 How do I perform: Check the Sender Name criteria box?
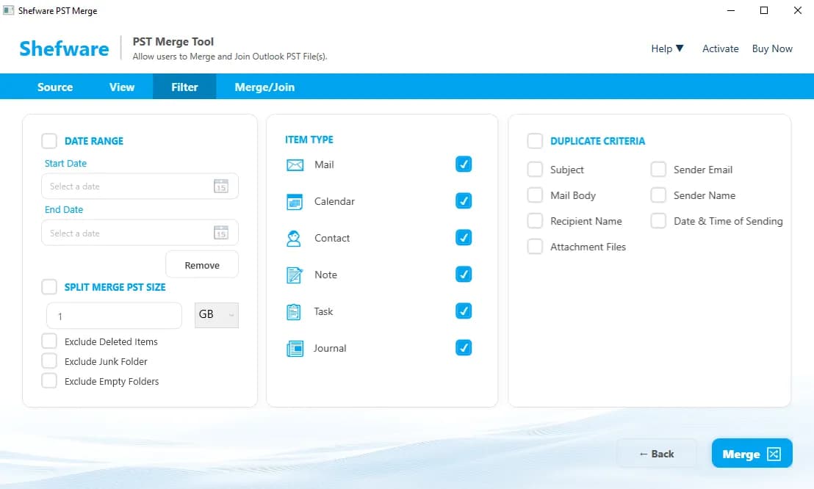pyautogui.click(x=658, y=195)
